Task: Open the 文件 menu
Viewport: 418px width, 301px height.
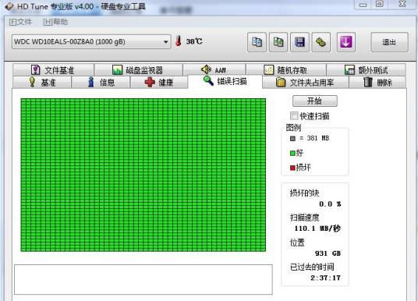Action: point(20,22)
